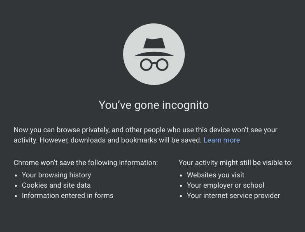Click the "Your browsing history" list item
This screenshot has width=305, height=232.
[x=56, y=175]
